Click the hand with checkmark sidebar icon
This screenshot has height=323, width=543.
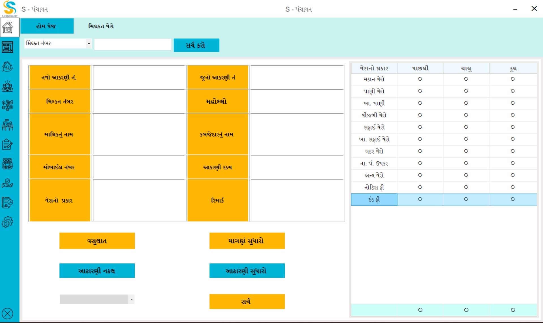8,183
